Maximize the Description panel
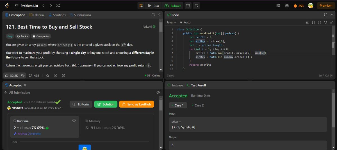337x150 pixels. pos(153,15)
